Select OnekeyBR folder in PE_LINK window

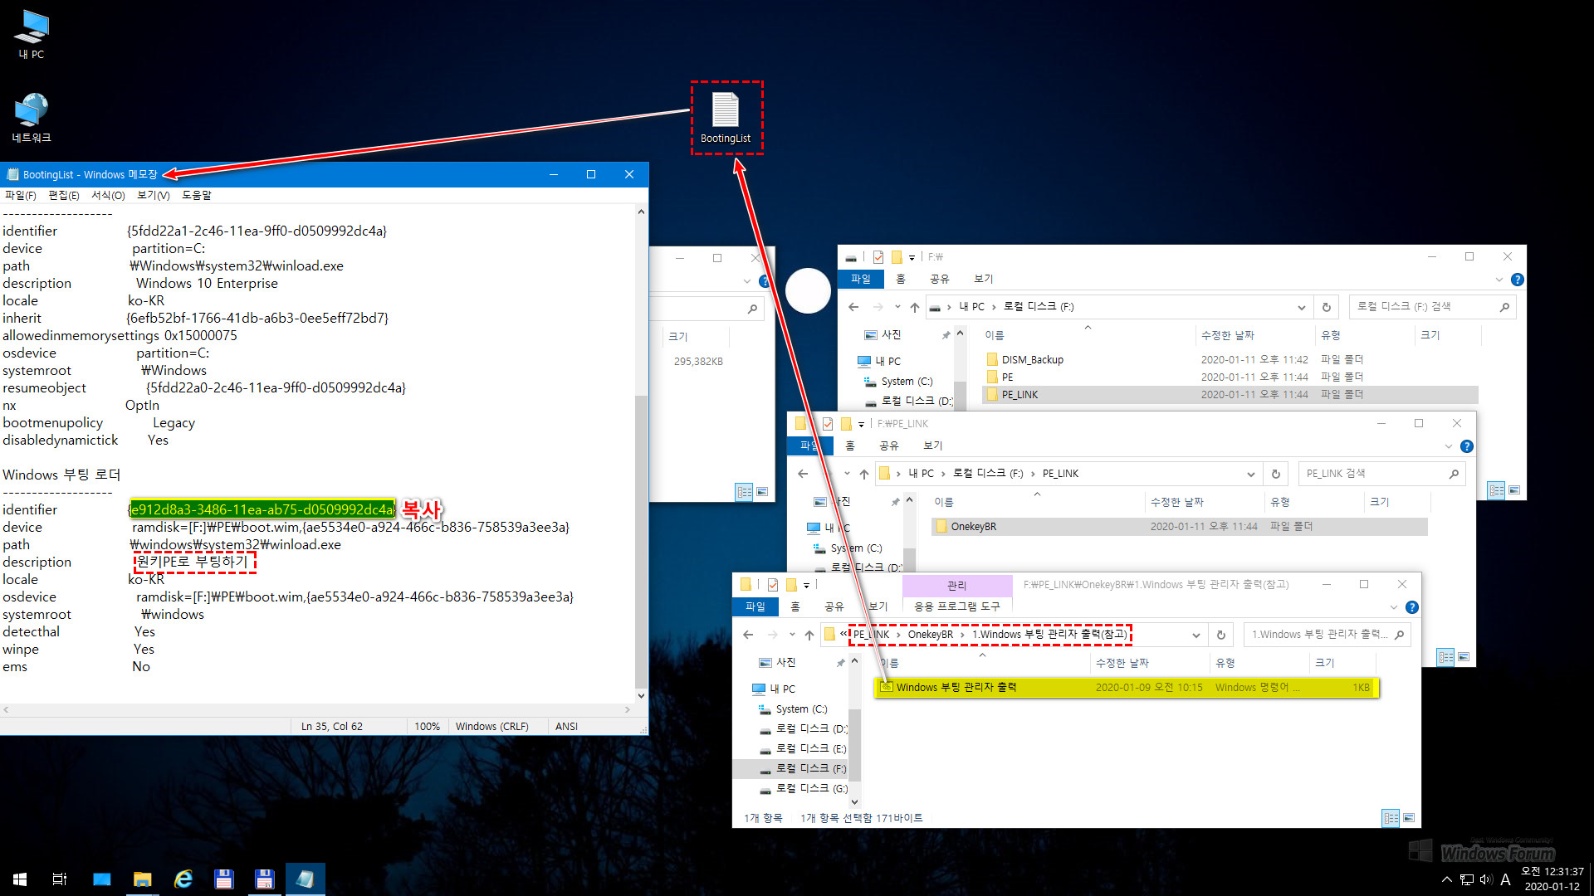coord(974,527)
